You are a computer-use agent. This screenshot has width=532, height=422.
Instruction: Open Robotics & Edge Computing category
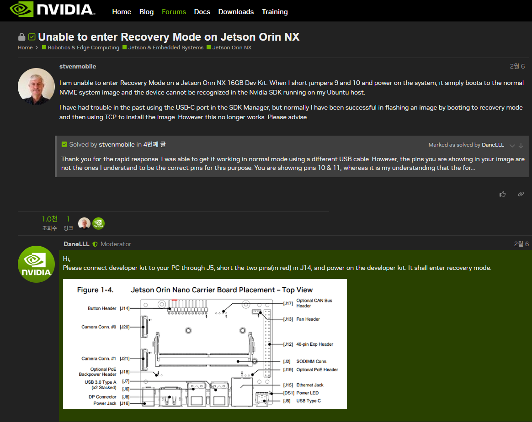coord(81,47)
